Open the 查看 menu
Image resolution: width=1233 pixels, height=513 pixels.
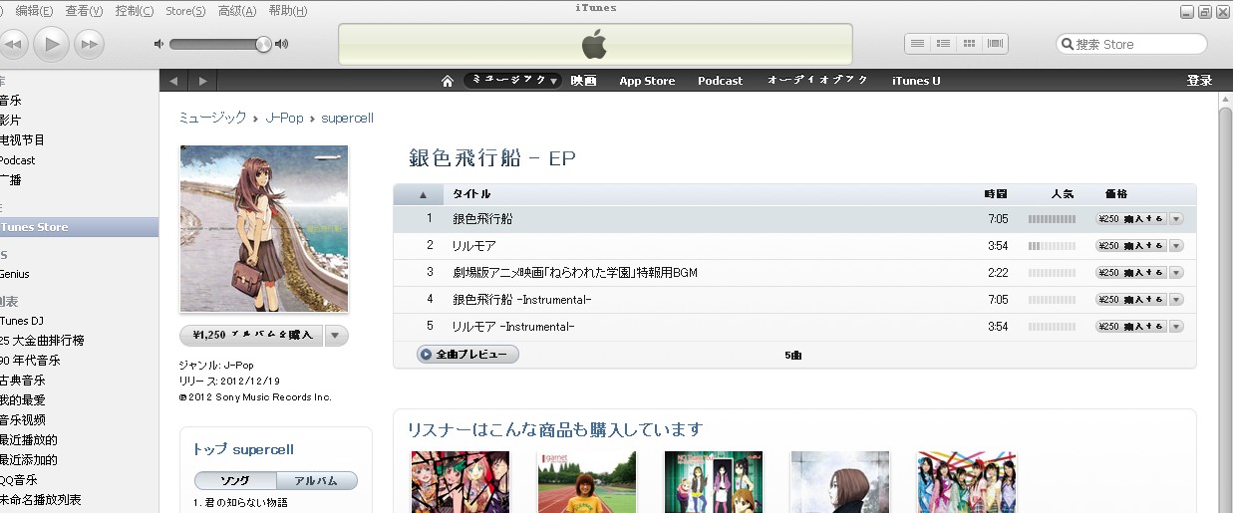(84, 11)
